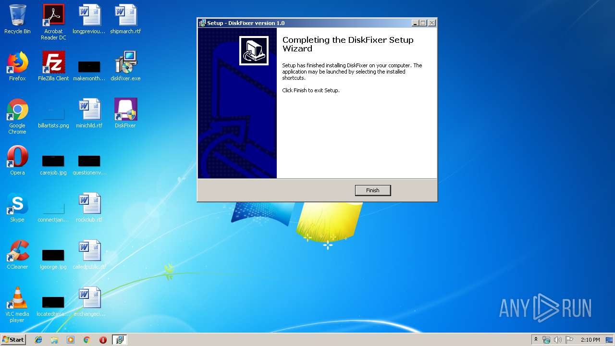This screenshot has height=346, width=615.
Task: Select the VLC media player shortcut
Action: pos(17,305)
